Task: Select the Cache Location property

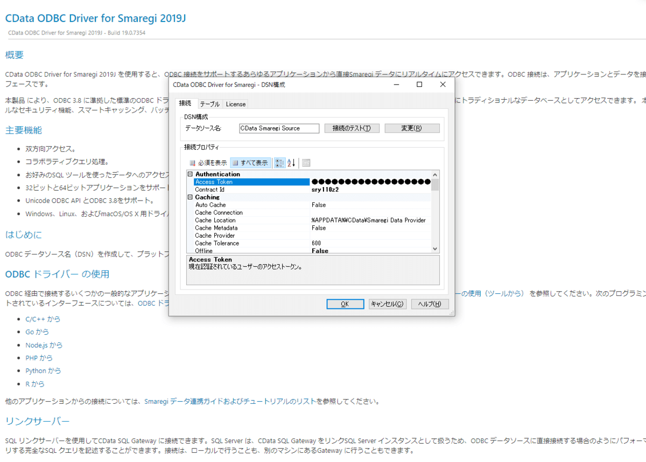Action: click(312, 220)
